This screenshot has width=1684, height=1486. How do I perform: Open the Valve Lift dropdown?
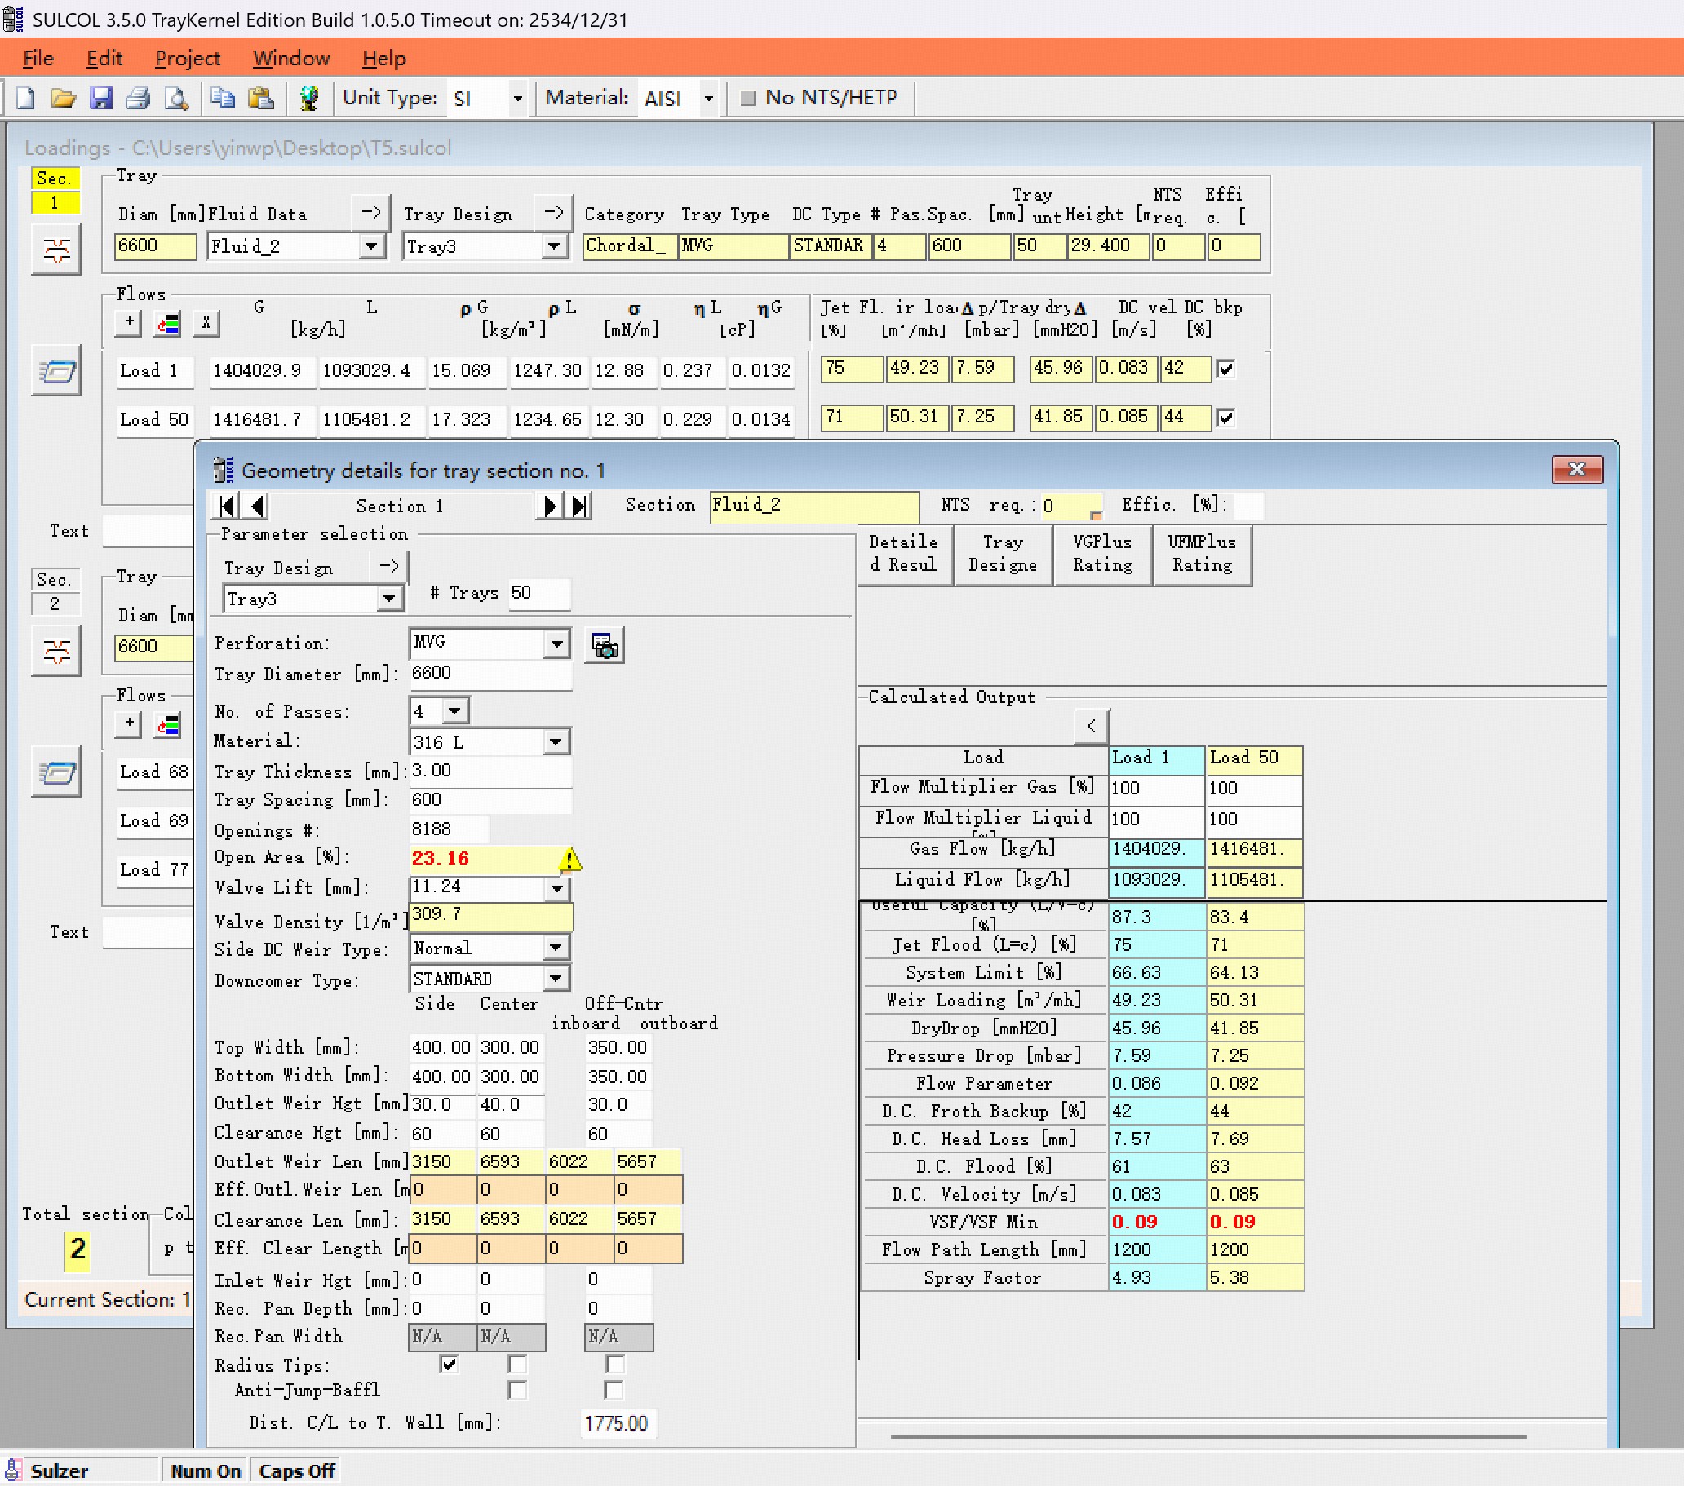558,888
